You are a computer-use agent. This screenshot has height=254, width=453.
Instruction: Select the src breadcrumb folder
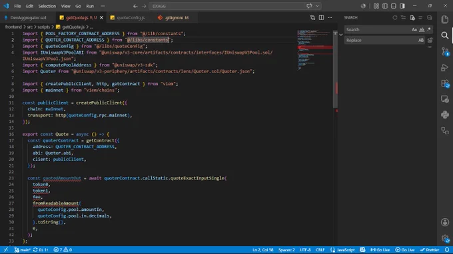pyautogui.click(x=30, y=27)
